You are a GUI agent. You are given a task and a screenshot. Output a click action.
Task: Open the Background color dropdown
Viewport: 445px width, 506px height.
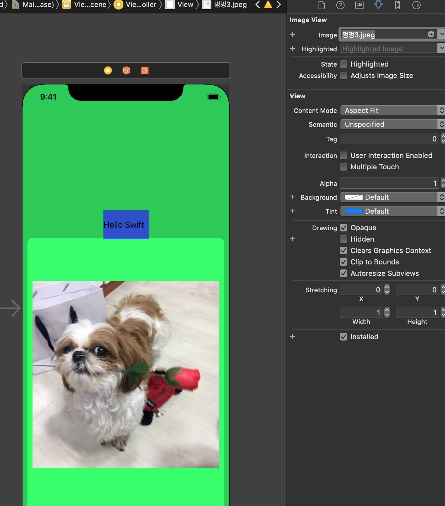click(442, 197)
